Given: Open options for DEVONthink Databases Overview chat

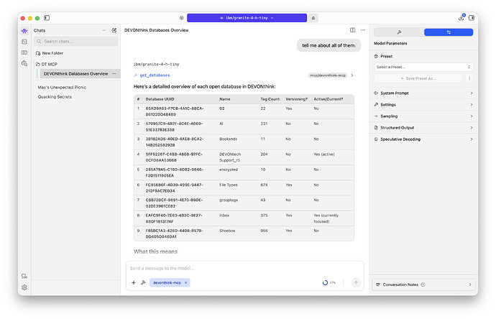Looking at the screenshot, I should click(x=114, y=74).
